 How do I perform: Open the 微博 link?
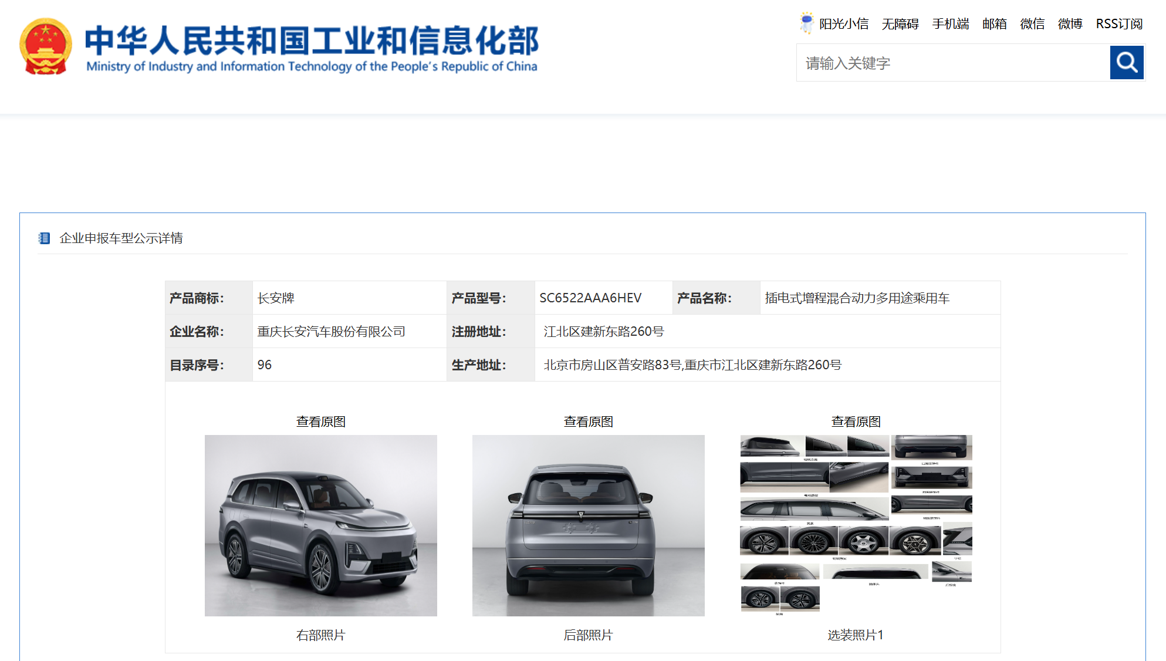point(1070,24)
